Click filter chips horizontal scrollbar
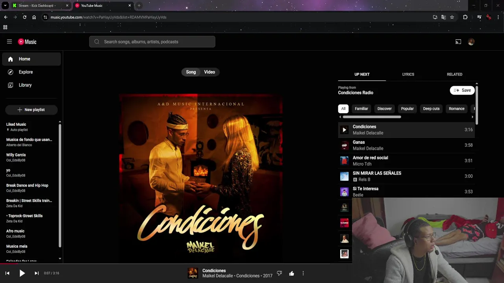The width and height of the screenshot is (504, 283). pyautogui.click(x=372, y=117)
